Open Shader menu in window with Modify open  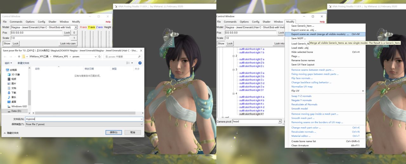coord(266,22)
